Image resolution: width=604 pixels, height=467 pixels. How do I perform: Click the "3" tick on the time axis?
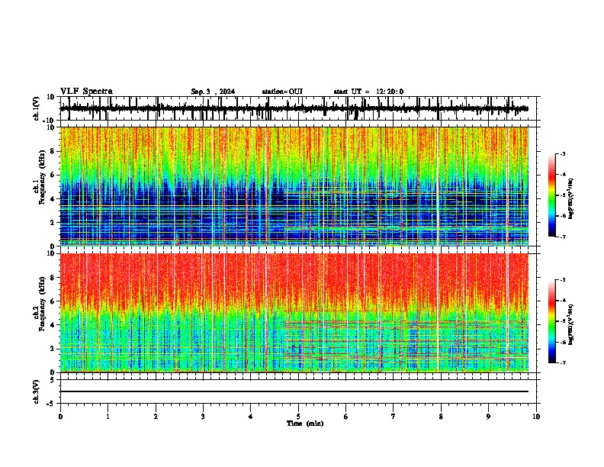[203, 417]
